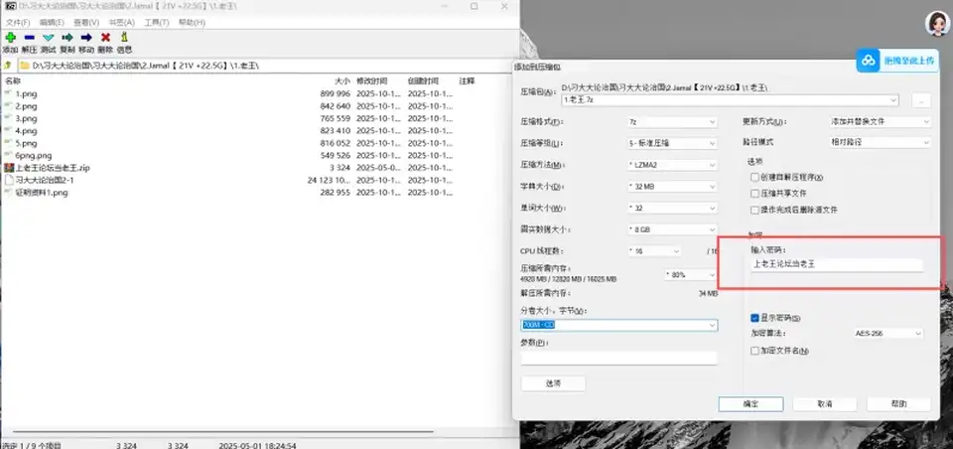Open the path mode (路径模式) dropdown
Viewport: 953px width, 449px height.
(881, 142)
